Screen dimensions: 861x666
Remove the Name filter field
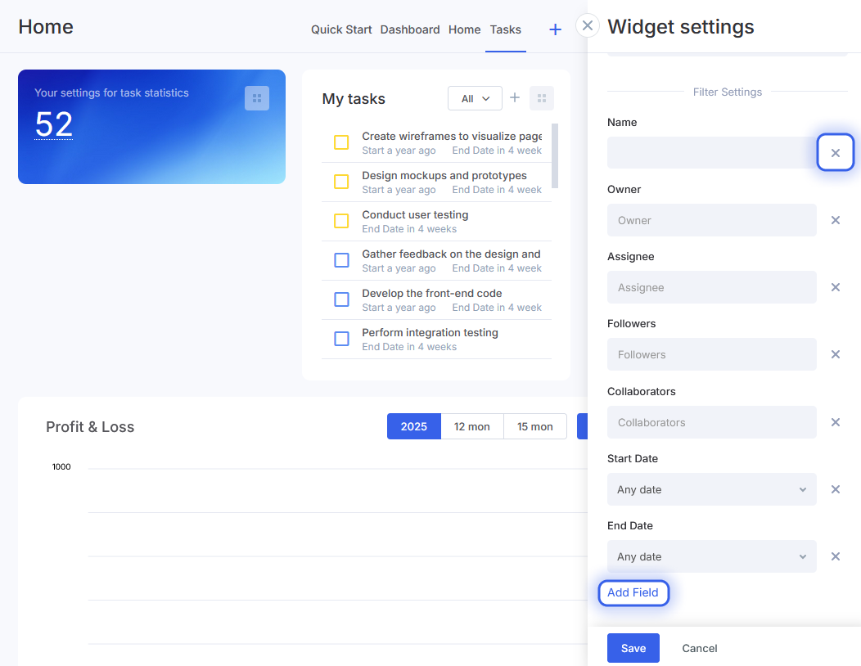(835, 153)
